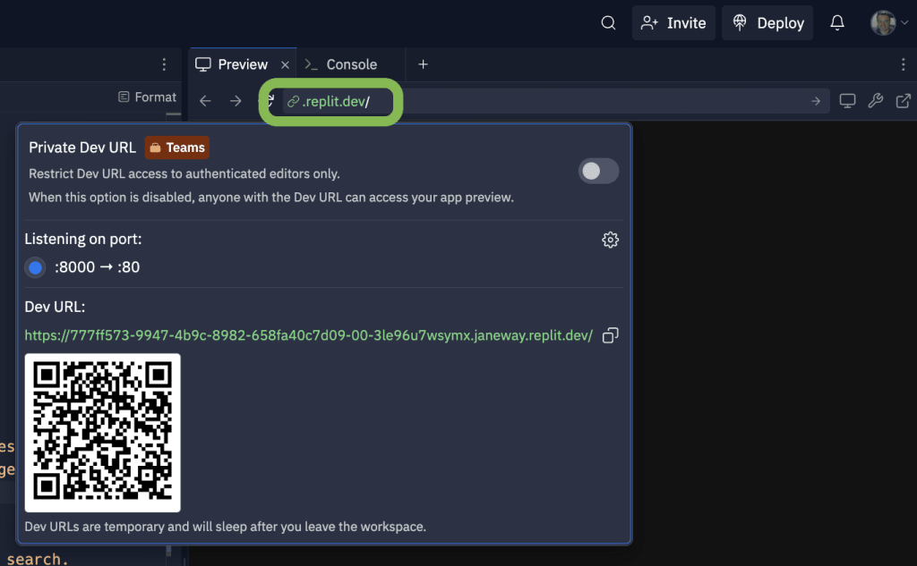The width and height of the screenshot is (917, 566).
Task: Open the notifications bell
Action: tap(837, 23)
